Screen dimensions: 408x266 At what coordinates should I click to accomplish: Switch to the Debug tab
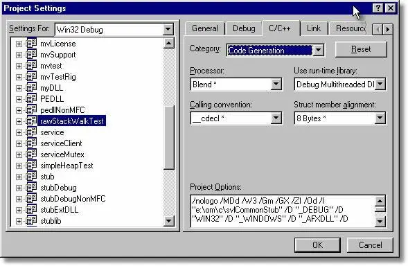[244, 28]
